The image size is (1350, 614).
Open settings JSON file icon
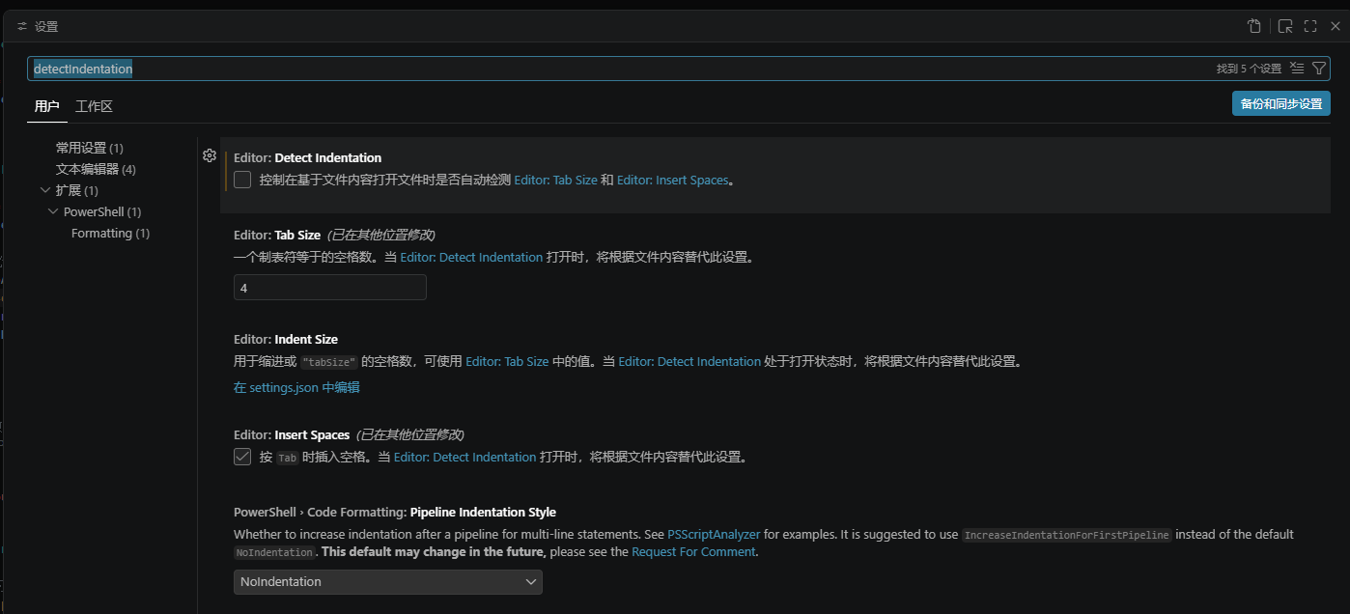[x=1254, y=26]
